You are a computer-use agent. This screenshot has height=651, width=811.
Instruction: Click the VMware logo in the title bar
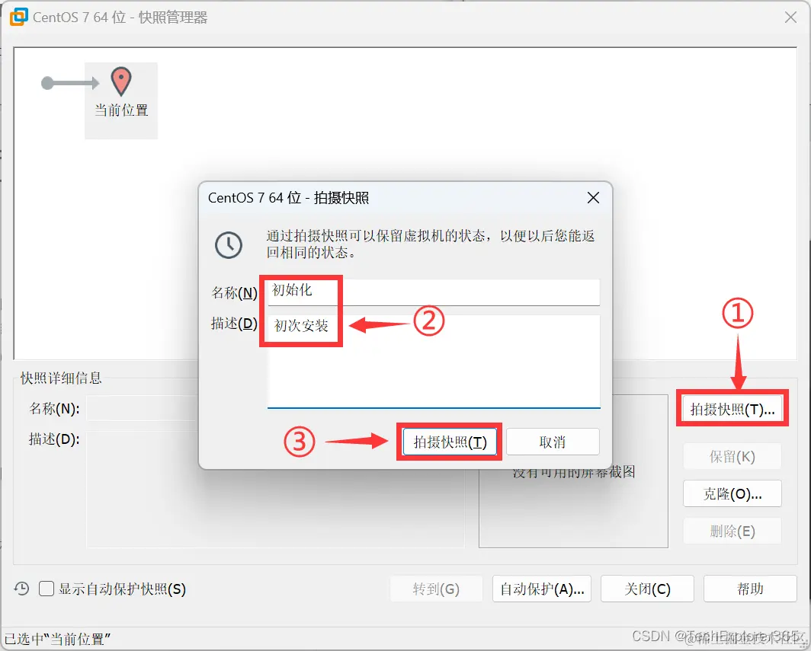click(x=18, y=17)
